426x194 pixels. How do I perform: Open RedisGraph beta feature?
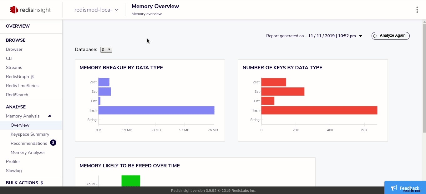point(18,76)
